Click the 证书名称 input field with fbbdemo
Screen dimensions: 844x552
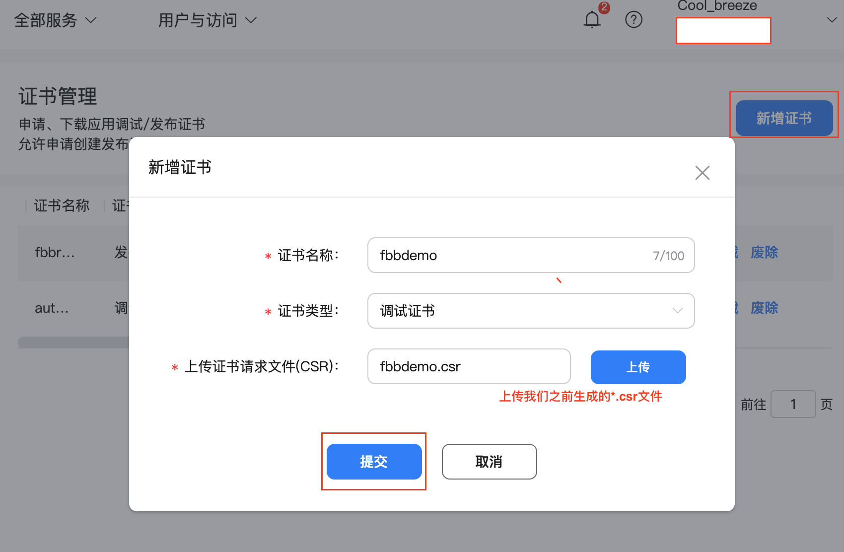[x=531, y=255]
